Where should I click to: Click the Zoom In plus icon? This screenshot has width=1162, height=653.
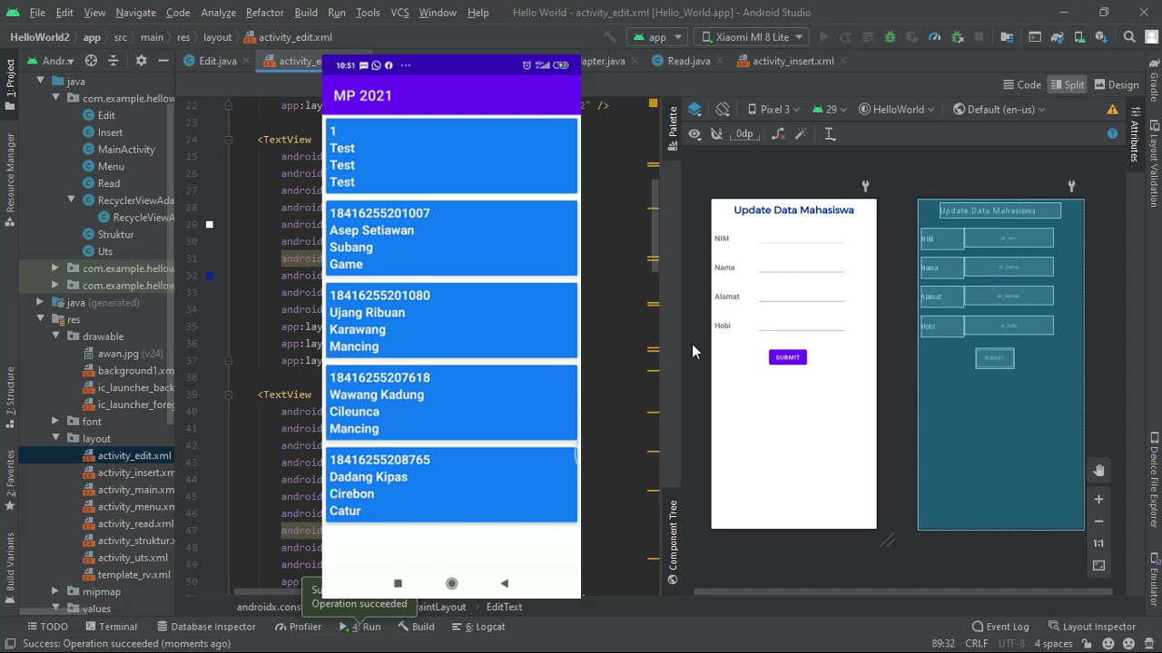pos(1098,499)
